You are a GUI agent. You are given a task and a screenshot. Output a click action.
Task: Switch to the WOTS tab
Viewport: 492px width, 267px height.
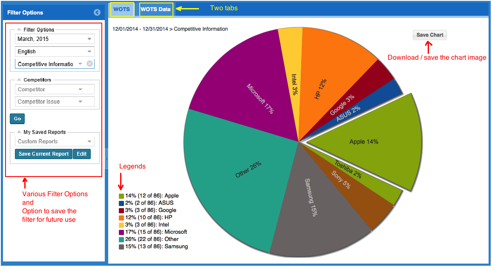[122, 9]
